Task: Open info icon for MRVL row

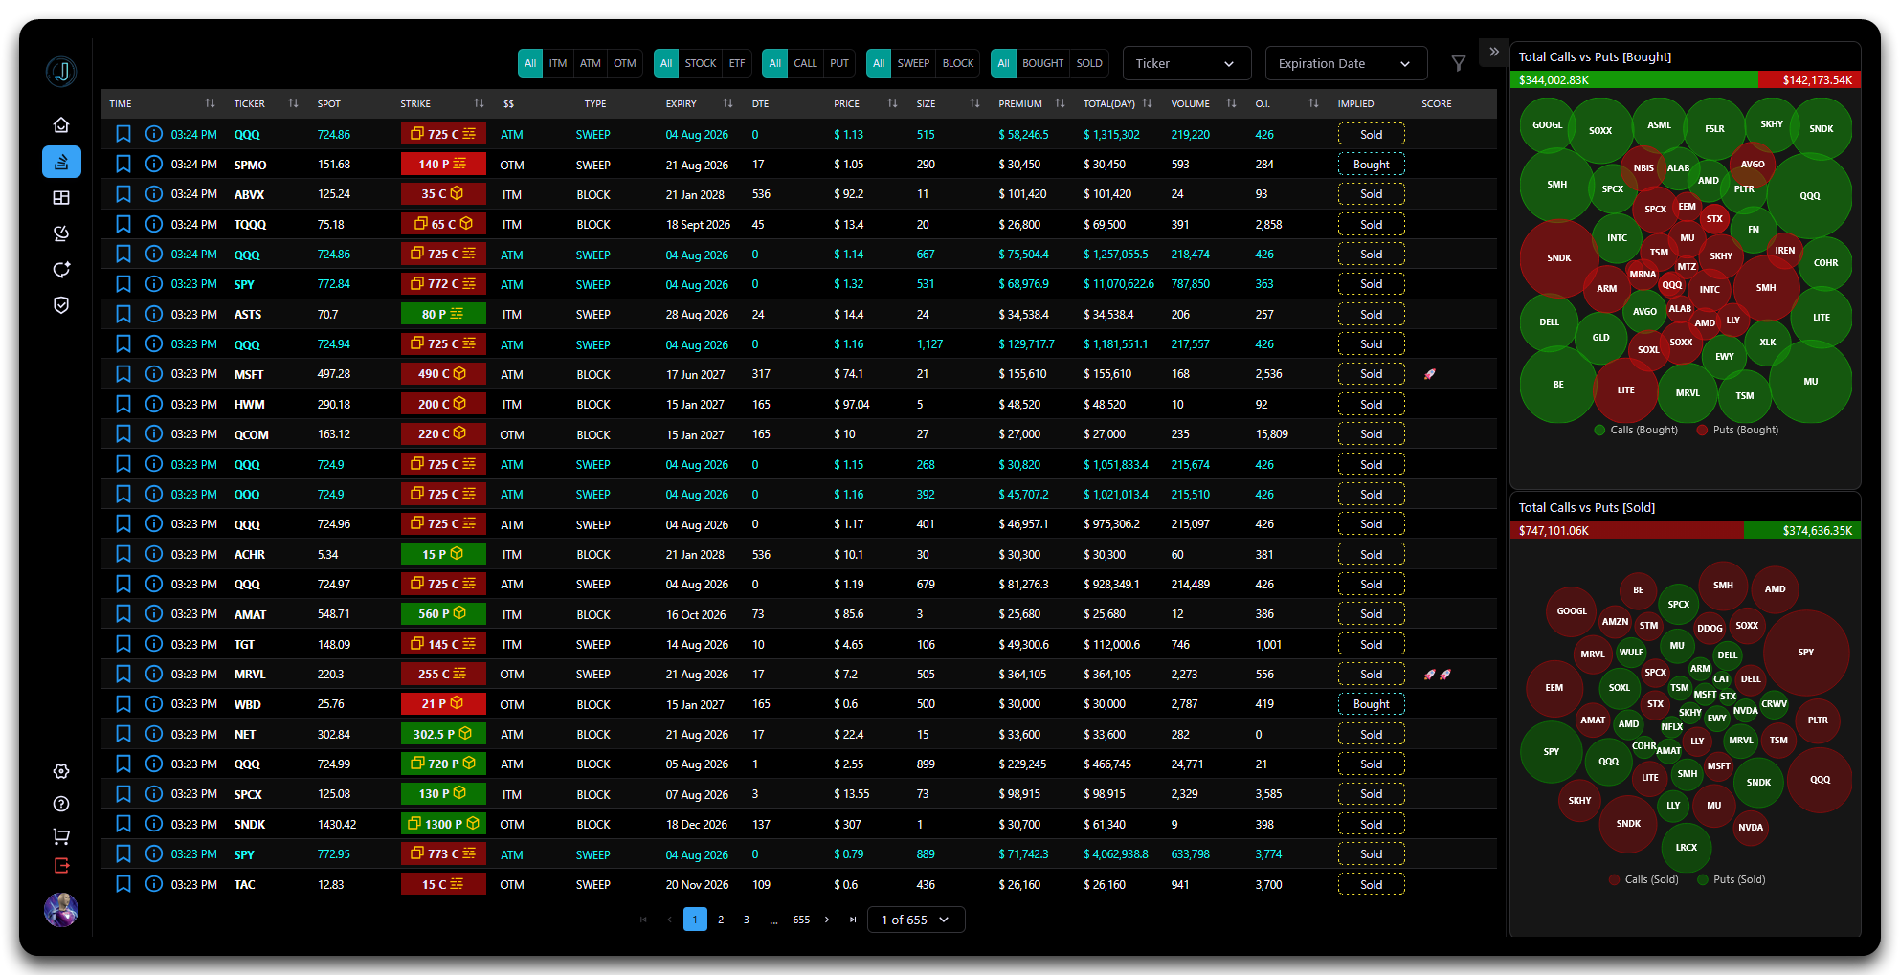Action: pyautogui.click(x=153, y=674)
